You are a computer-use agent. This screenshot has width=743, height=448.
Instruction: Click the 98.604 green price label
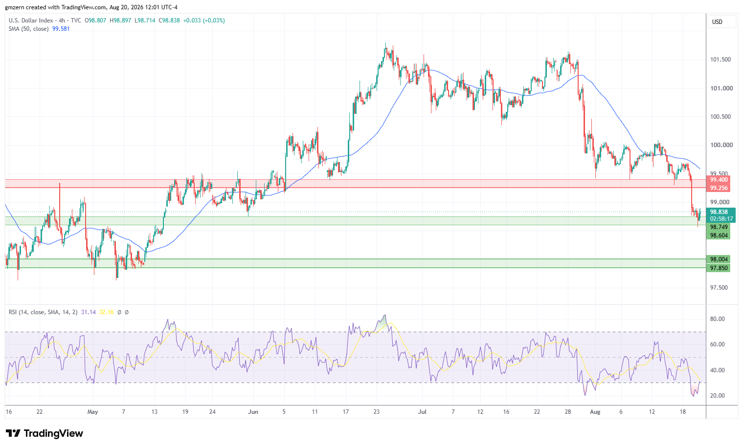point(719,235)
